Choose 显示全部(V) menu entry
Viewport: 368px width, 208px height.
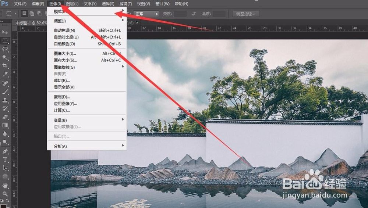coord(87,87)
